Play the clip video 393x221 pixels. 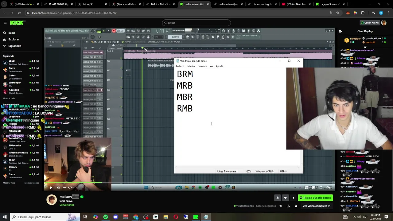(x=51, y=188)
